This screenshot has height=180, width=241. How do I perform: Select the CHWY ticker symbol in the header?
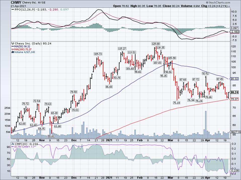coord(16,3)
